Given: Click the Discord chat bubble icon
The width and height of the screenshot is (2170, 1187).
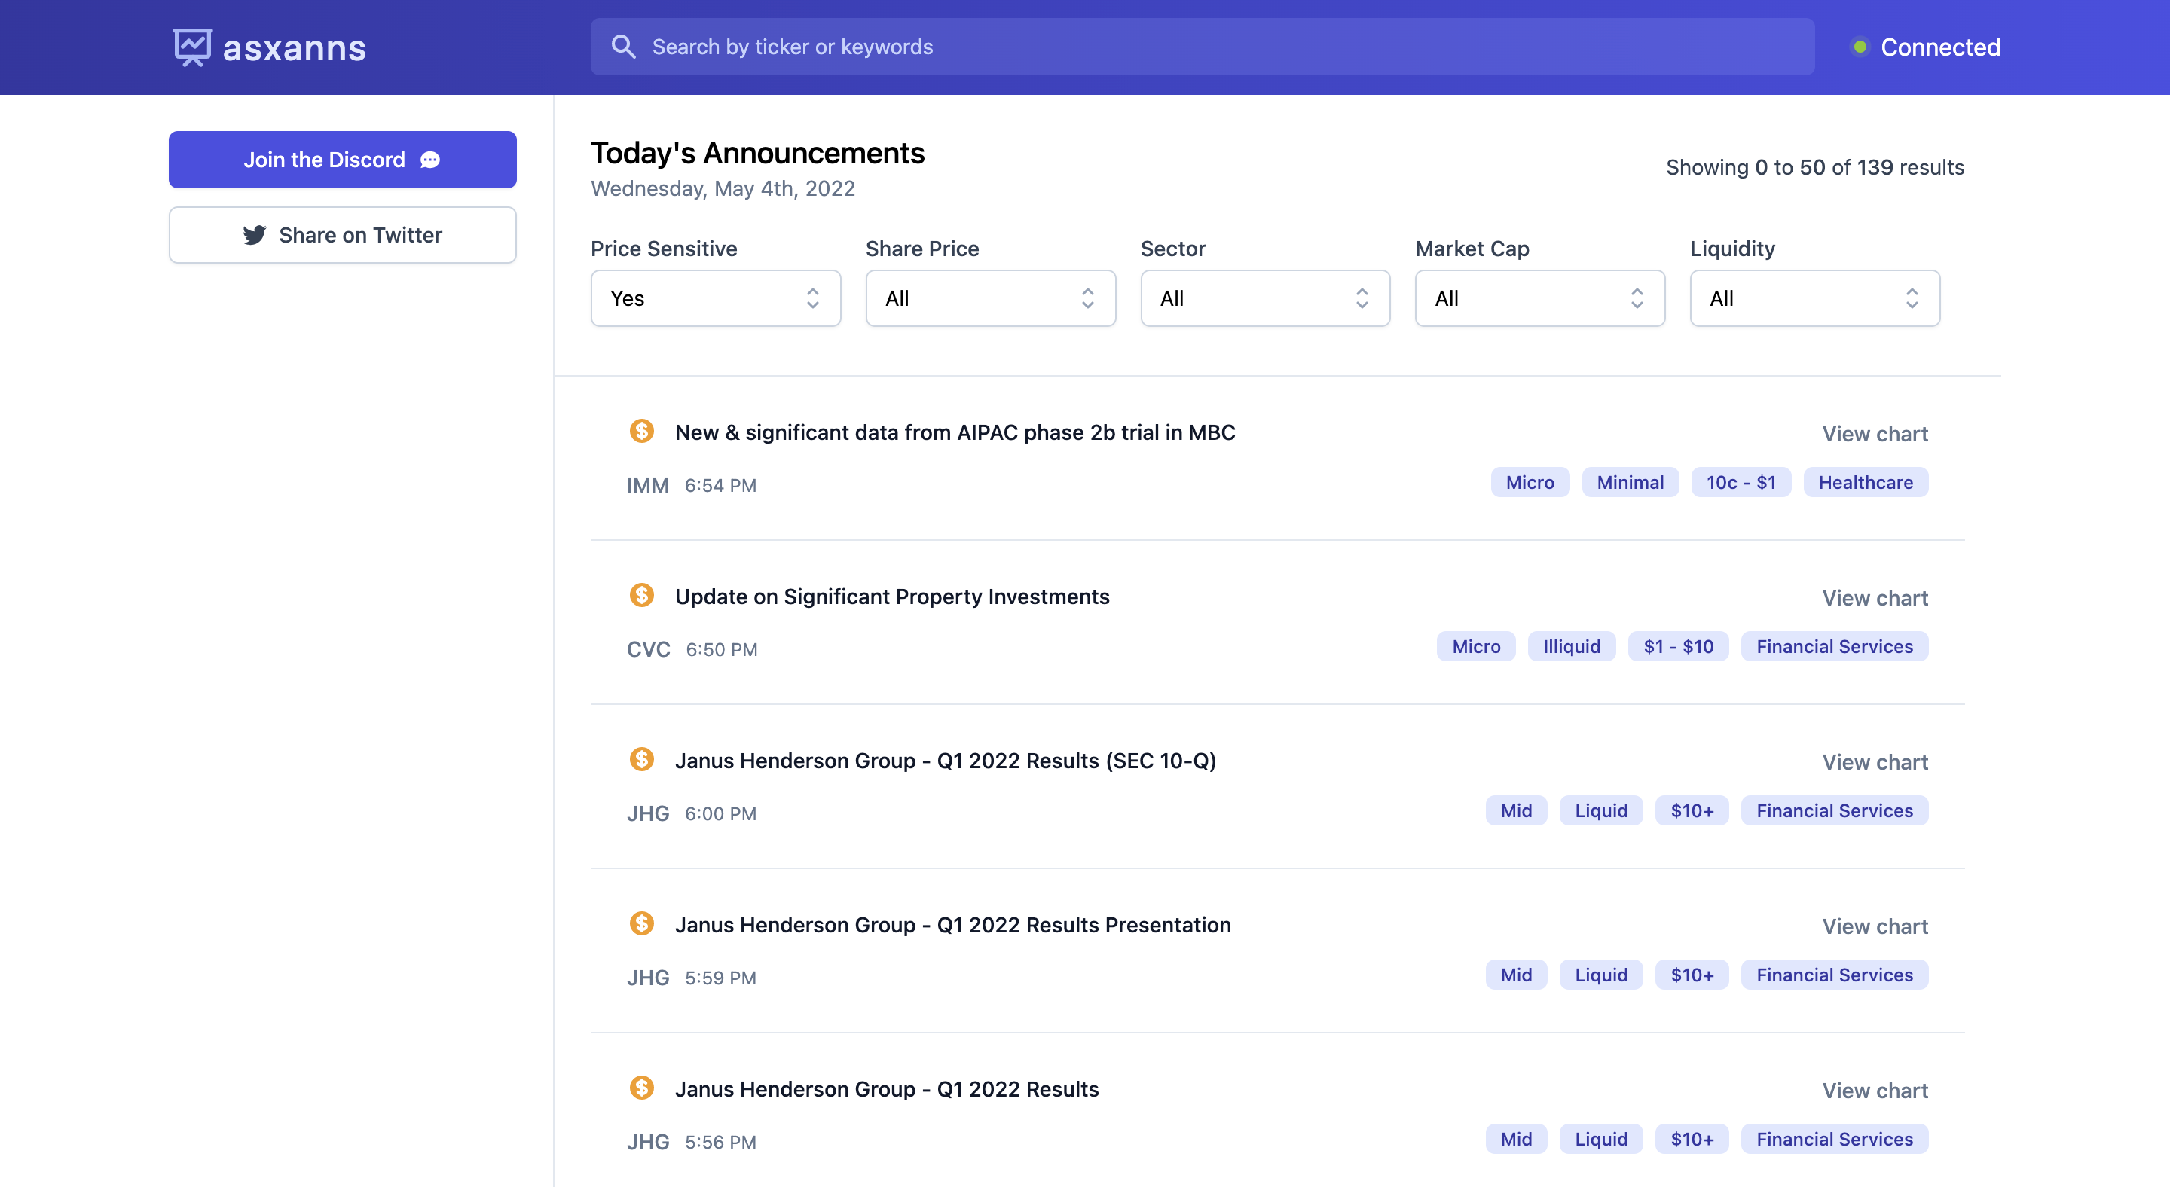Looking at the screenshot, I should (430, 160).
